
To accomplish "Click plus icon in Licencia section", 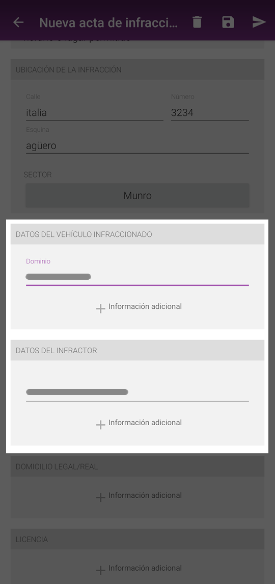I will coord(100,570).
